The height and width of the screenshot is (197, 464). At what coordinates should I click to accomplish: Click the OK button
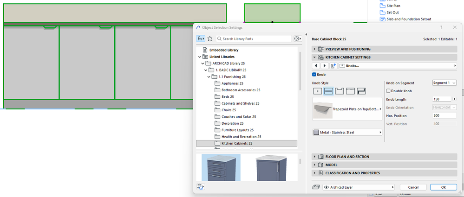[x=443, y=187]
